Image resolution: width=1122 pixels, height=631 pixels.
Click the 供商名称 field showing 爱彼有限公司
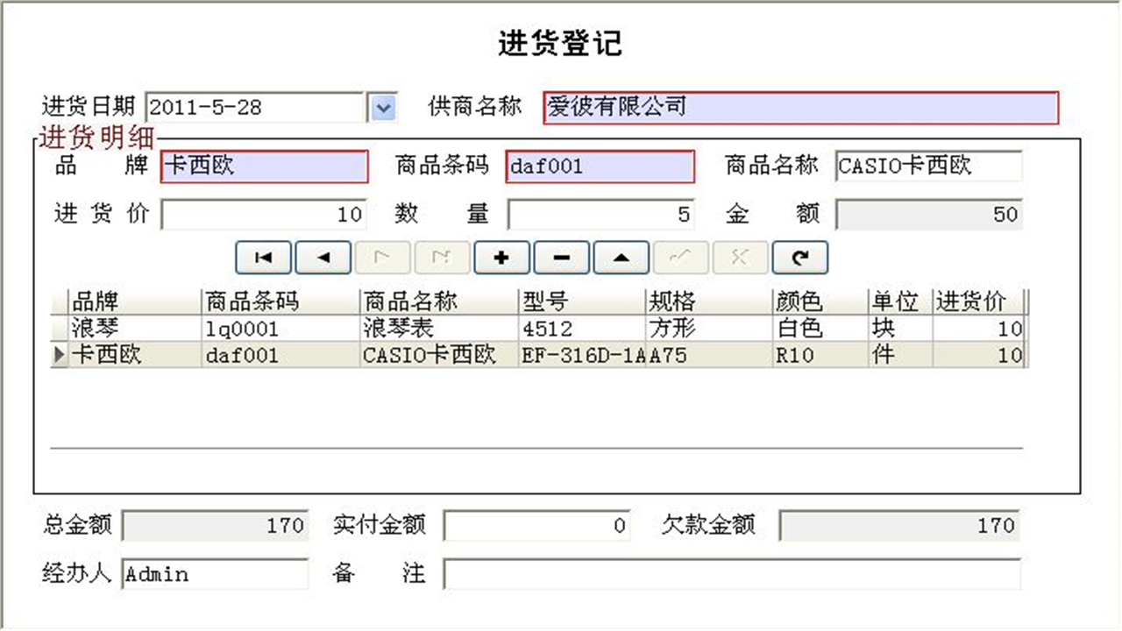[x=799, y=107]
